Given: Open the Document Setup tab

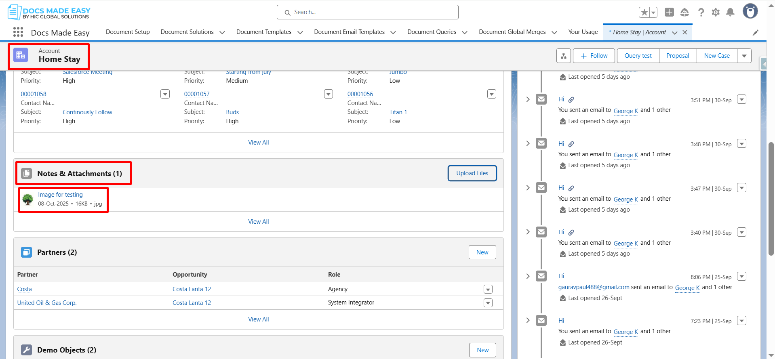Looking at the screenshot, I should point(128,32).
